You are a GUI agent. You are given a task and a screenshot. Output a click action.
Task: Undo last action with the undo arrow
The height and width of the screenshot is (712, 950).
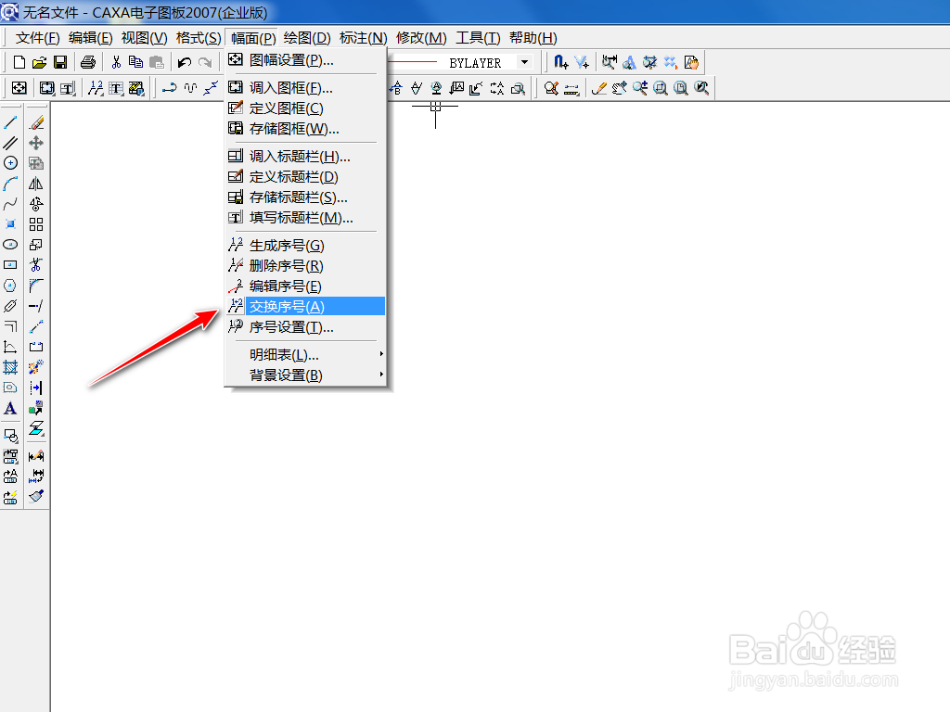[185, 62]
